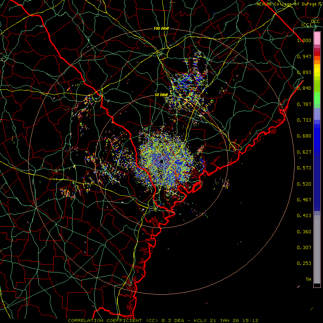
Task: Click the 21 JAN 26 date text
Action: coord(224,320)
